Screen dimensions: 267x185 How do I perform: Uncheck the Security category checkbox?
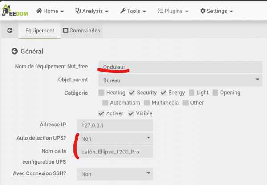coord(132,92)
